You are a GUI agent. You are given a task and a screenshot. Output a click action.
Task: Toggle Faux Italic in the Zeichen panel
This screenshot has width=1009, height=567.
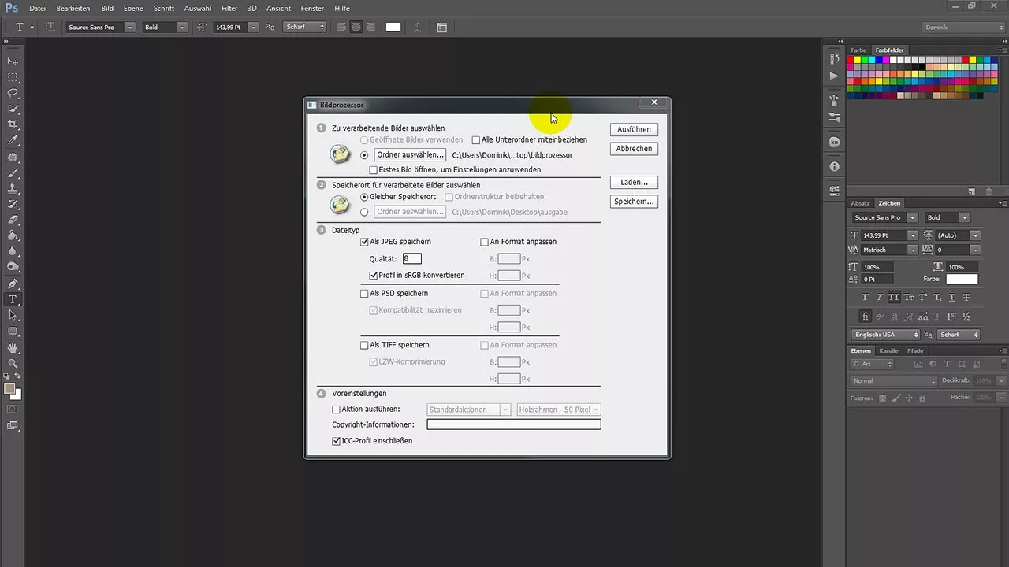click(x=880, y=297)
